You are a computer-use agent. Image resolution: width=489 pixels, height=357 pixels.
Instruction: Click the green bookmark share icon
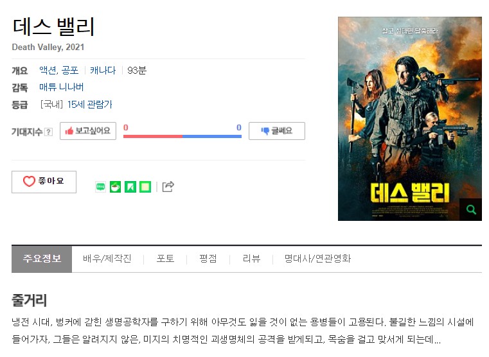[130, 187]
